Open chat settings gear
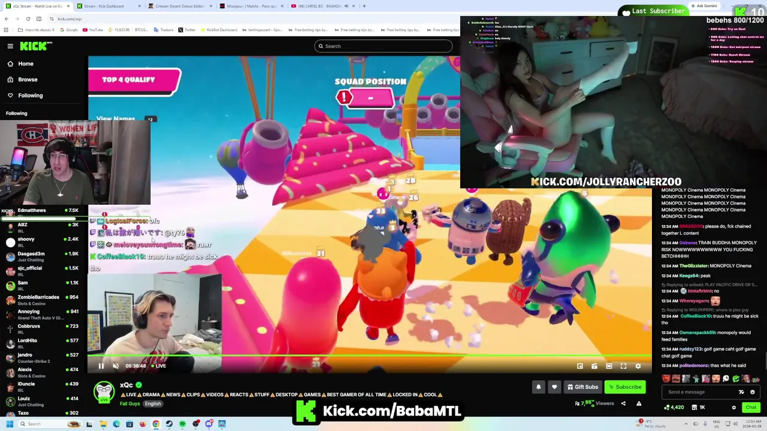The height and width of the screenshot is (431, 767). tap(733, 408)
